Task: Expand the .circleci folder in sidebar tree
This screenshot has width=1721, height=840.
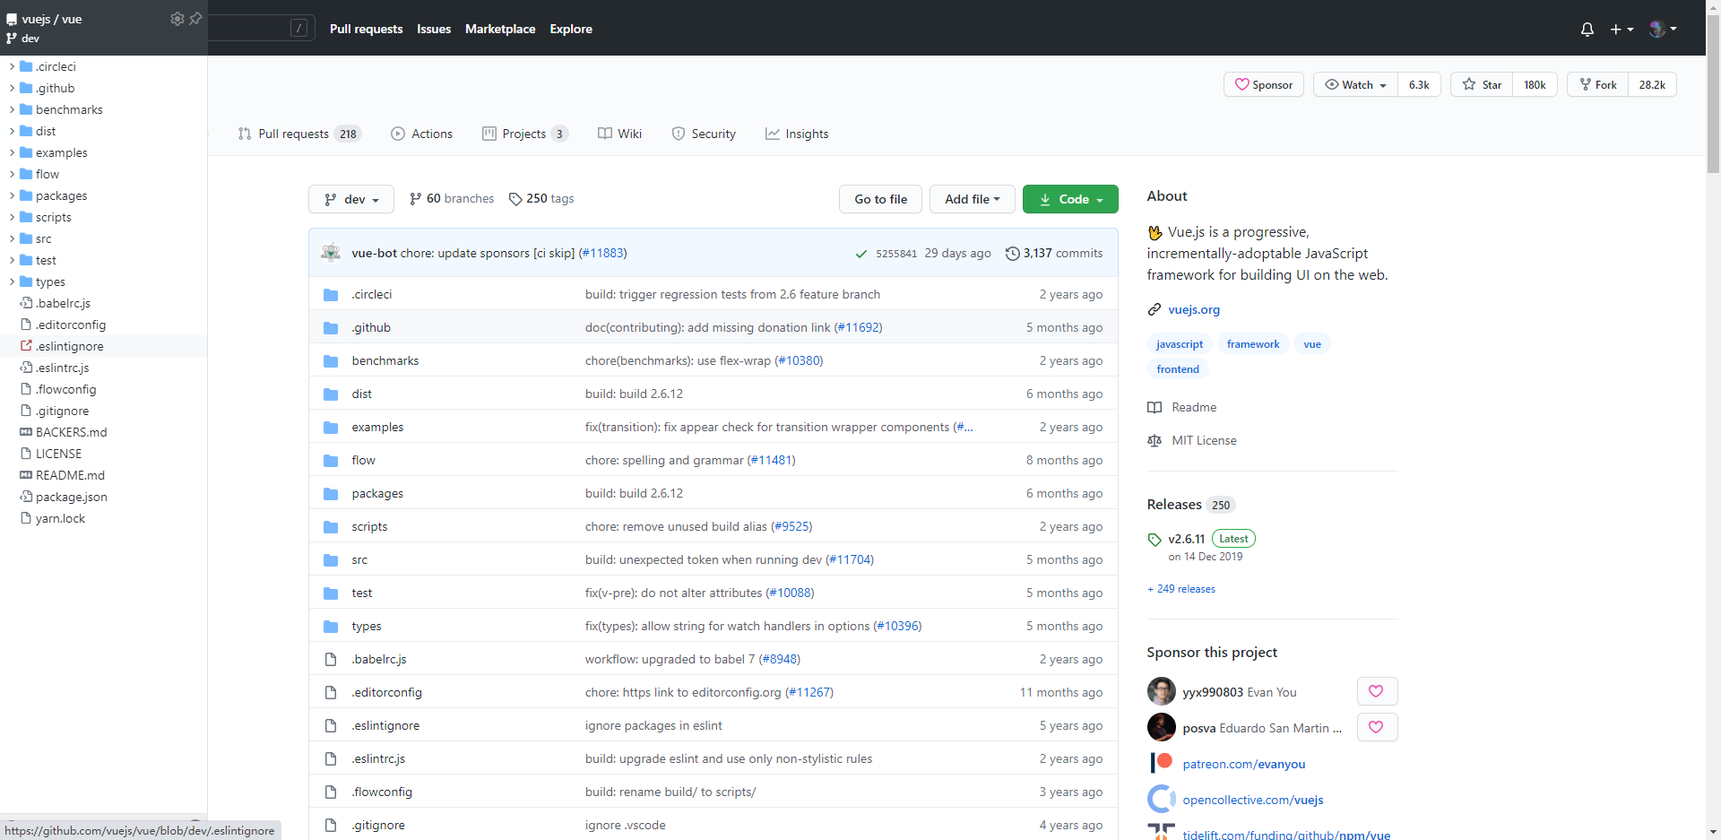Action: (12, 66)
